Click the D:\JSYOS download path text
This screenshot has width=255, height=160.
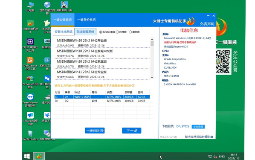pyautogui.click(x=183, y=126)
